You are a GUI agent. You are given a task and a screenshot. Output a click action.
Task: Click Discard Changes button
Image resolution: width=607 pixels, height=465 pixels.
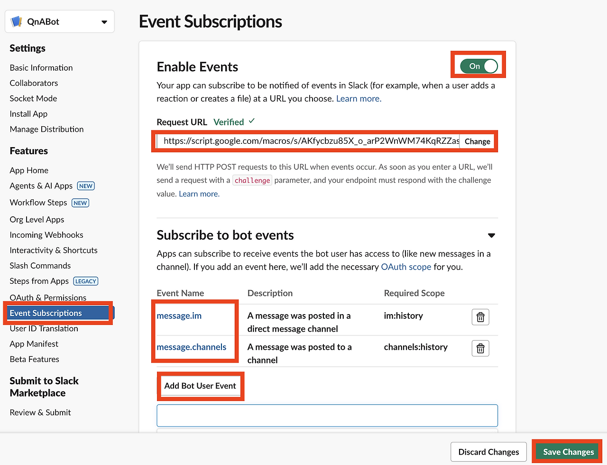488,452
